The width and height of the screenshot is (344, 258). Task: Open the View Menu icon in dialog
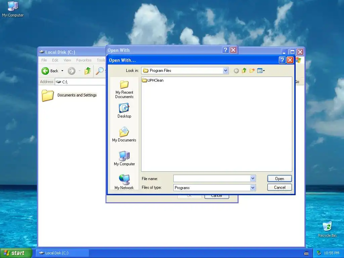(261, 71)
